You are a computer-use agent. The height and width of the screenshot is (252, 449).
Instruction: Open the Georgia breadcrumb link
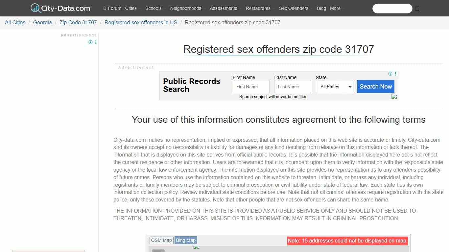(42, 22)
